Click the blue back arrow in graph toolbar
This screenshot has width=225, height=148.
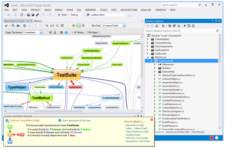pos(24,26)
